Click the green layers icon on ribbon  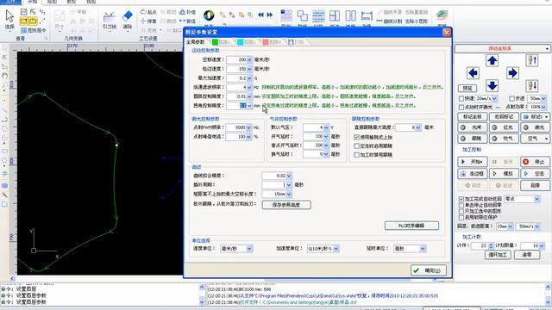click(x=442, y=15)
